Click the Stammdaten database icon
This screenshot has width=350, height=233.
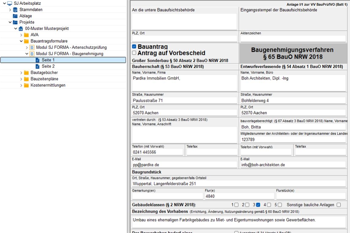tap(15, 10)
